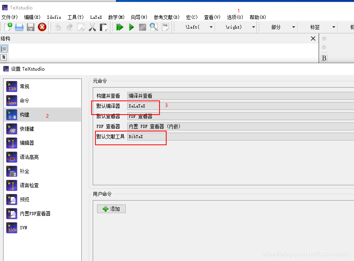This screenshot has height=261, width=354.
Task: Create a new file via toolbar icon
Action: click(x=9, y=27)
